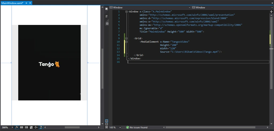The height and width of the screenshot is (131, 274).
Task: Click the designer horizontal scrollbar thumb
Action: (72, 127)
